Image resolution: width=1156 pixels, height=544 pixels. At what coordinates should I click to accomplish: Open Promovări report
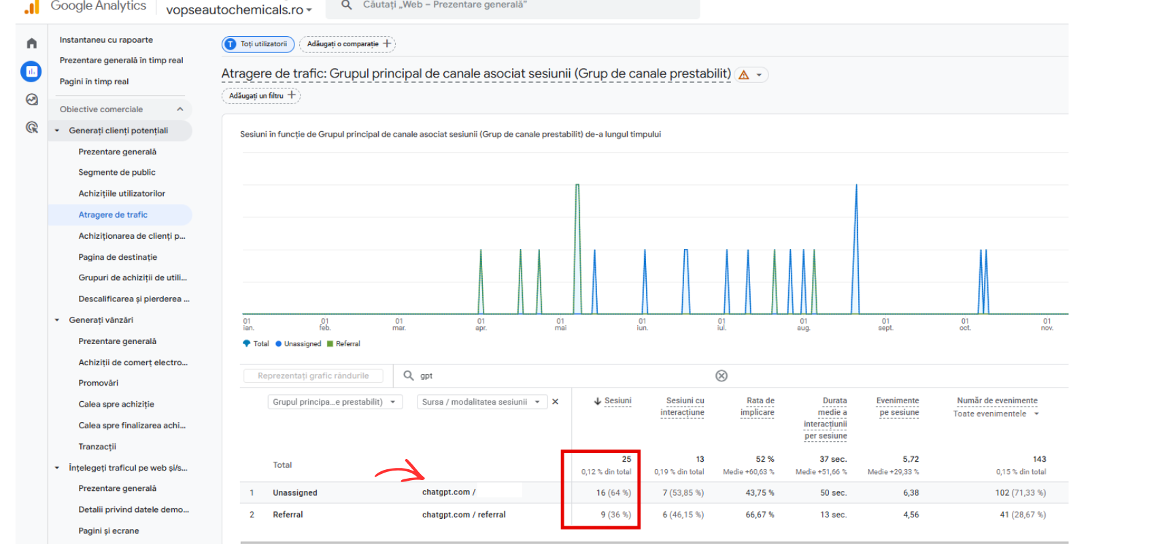[x=99, y=384]
